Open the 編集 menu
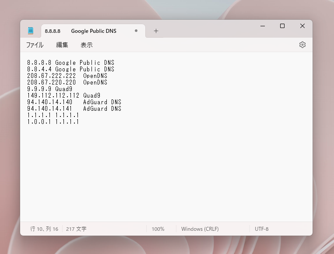This screenshot has height=254, width=334. (x=62, y=45)
